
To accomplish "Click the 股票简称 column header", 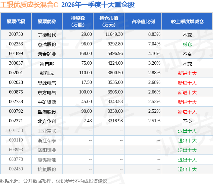I will click(x=47, y=21).
